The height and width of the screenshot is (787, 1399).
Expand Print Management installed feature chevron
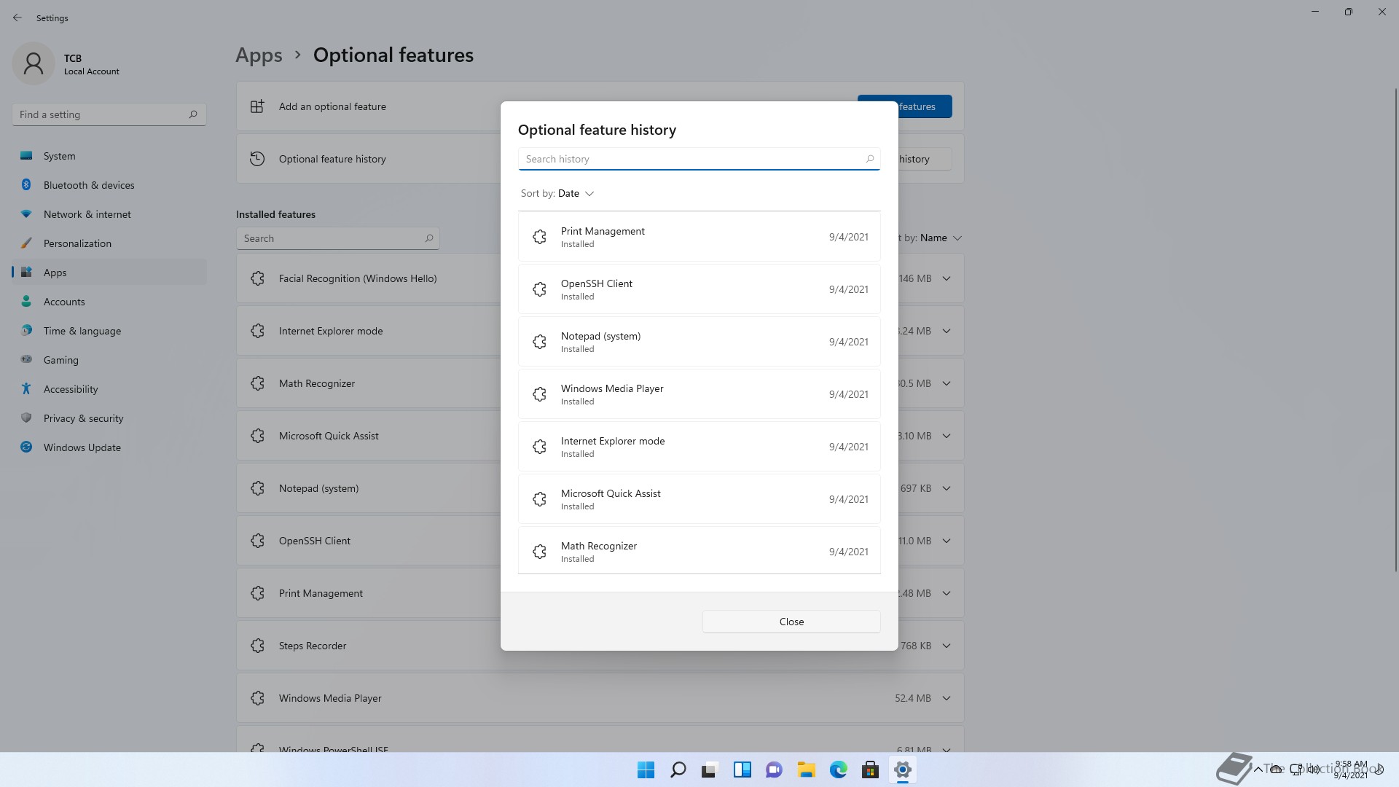click(x=947, y=593)
